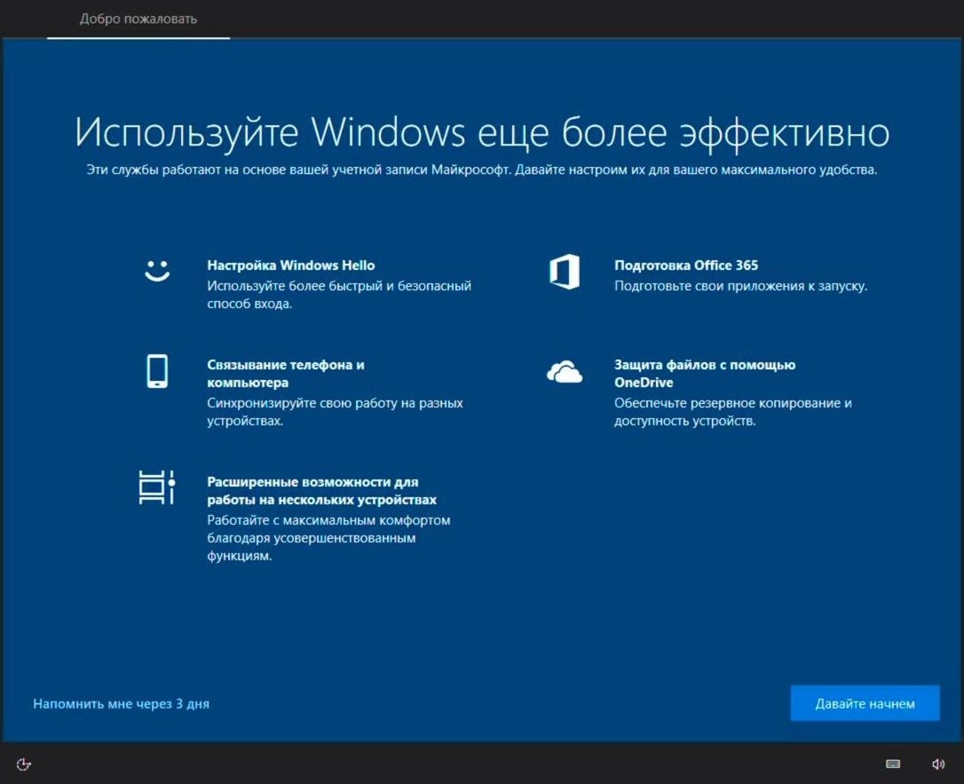Click "Синхронизируйте свою работу" description text
This screenshot has height=784, width=964.
(x=335, y=412)
